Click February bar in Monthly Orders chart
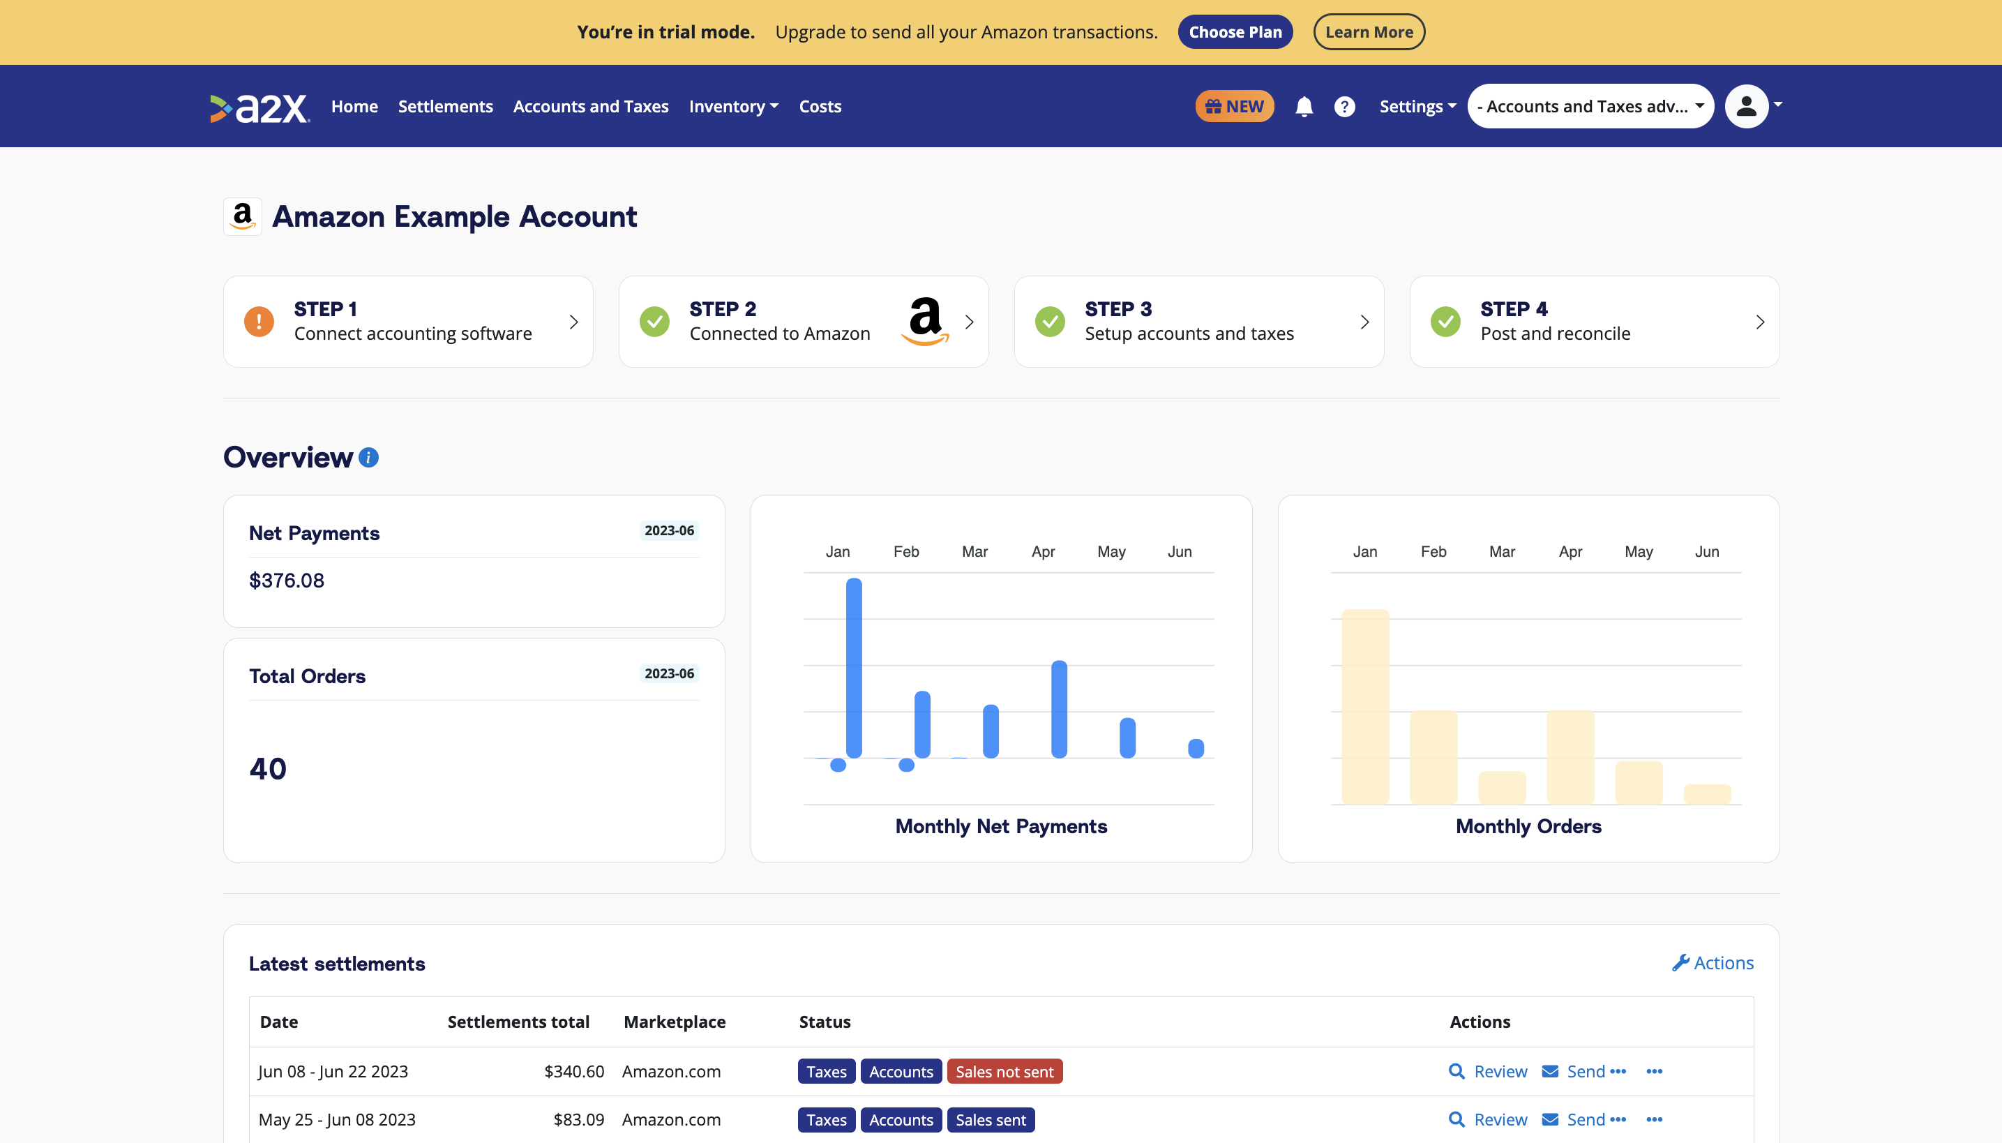The width and height of the screenshot is (2002, 1143). point(1433,758)
